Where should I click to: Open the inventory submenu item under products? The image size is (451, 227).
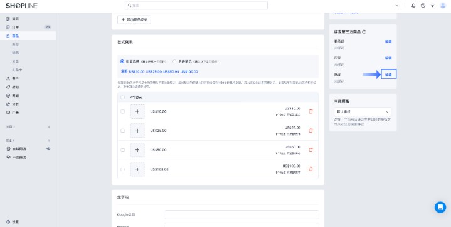[15, 44]
